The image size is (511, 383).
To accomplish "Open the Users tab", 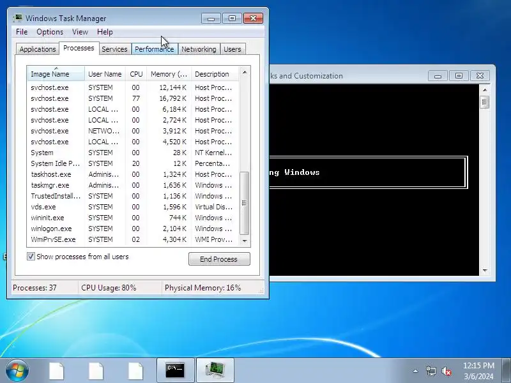I will coord(233,49).
